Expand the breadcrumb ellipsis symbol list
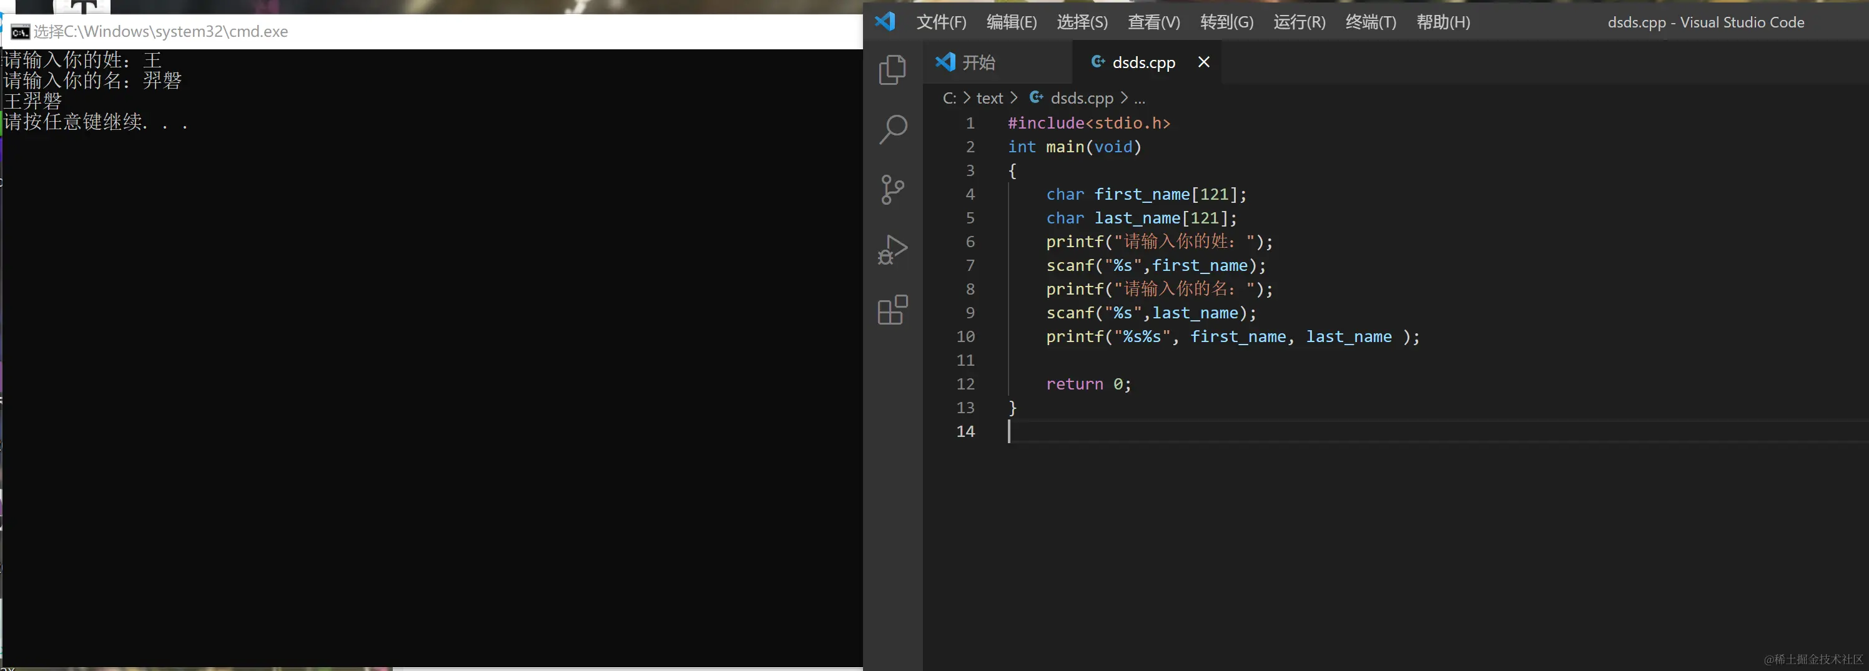Viewport: 1869px width, 671px height. tap(1140, 98)
